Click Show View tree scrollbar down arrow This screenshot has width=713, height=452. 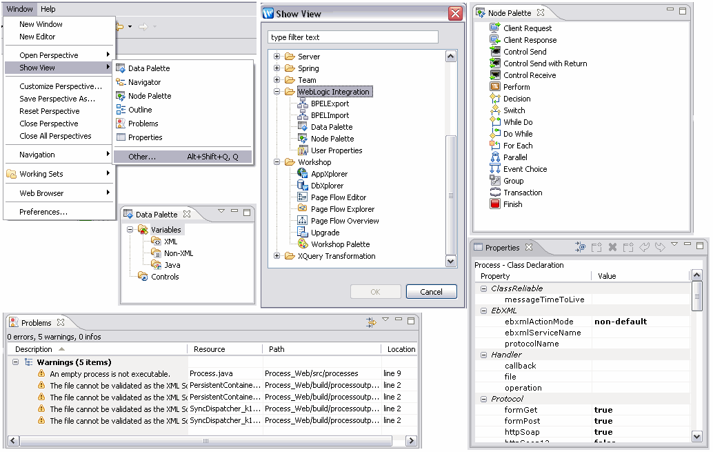(451, 262)
